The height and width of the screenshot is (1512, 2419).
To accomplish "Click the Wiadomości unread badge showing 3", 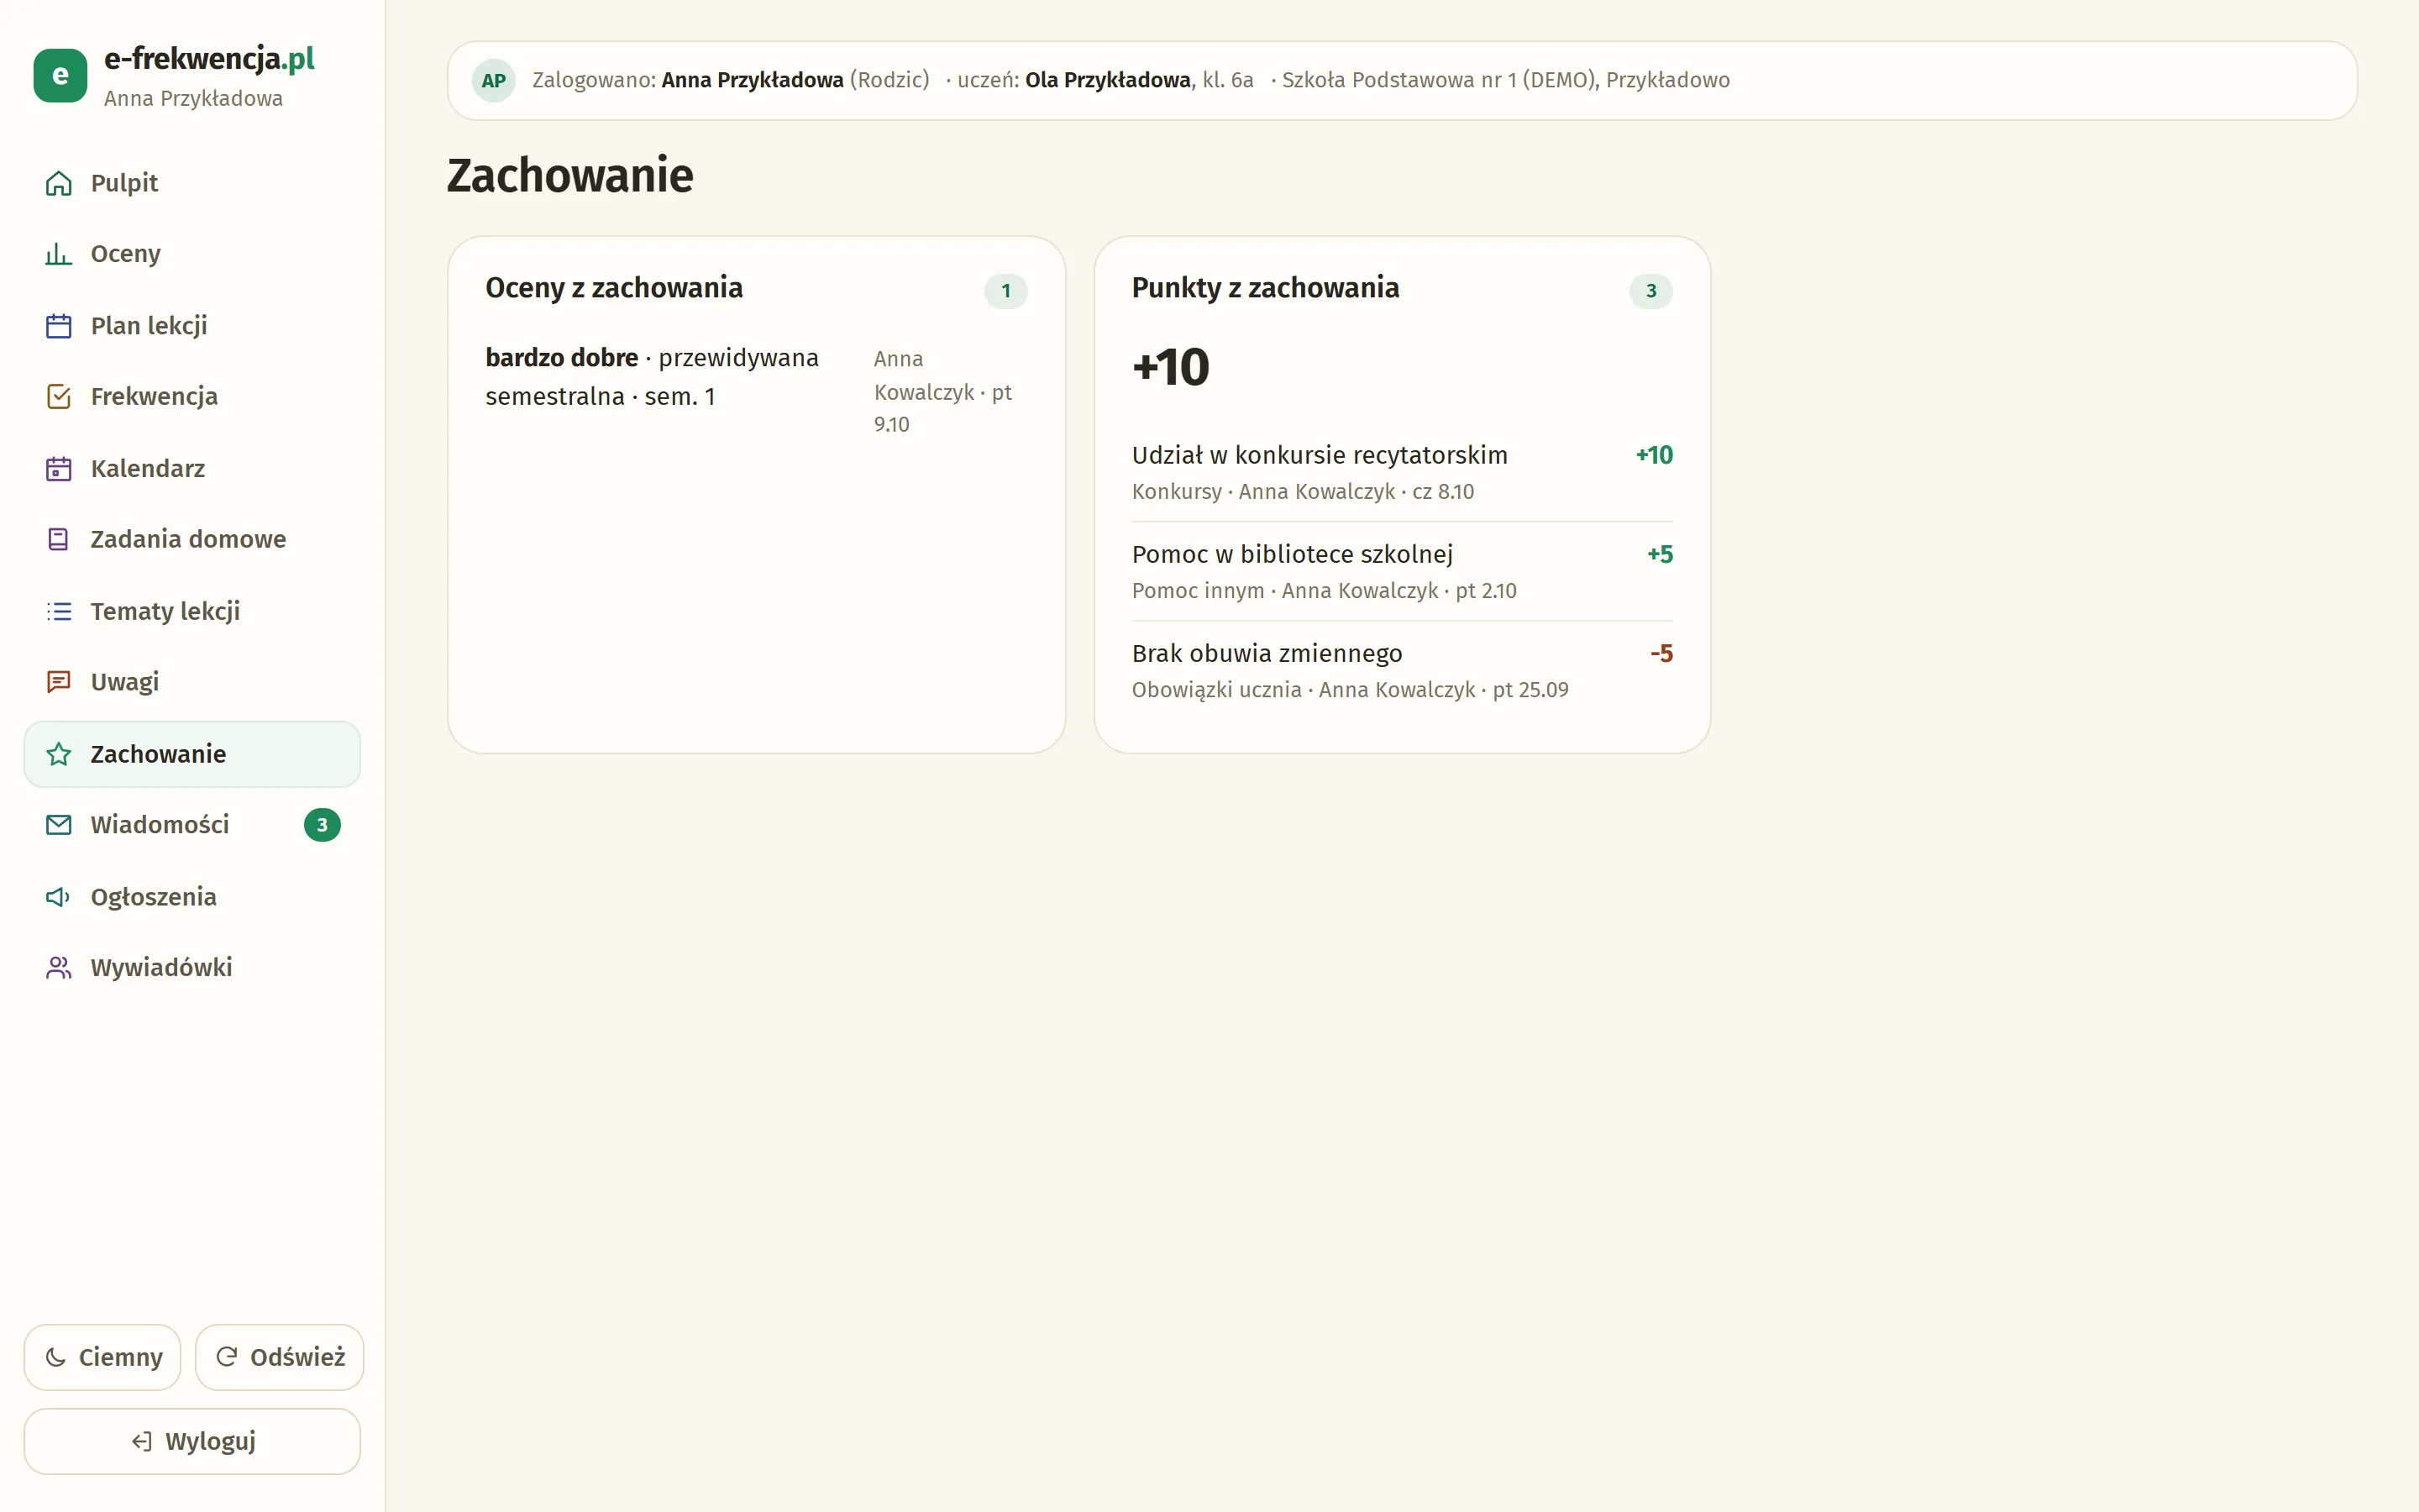I will (322, 825).
